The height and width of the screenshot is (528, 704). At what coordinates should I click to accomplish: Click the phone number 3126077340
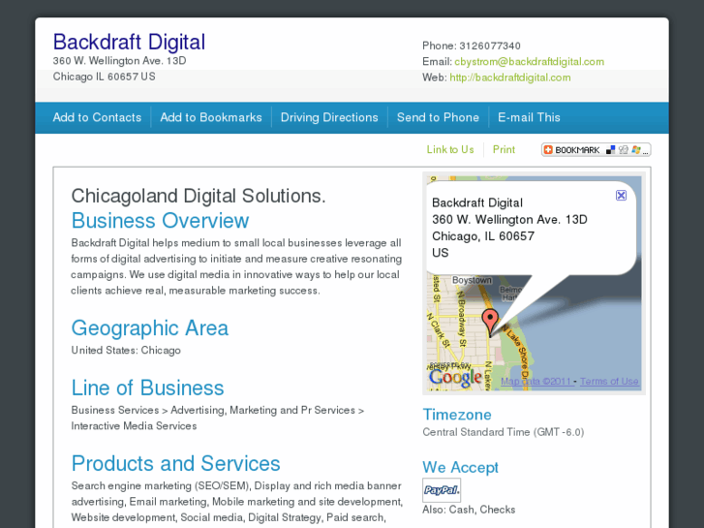point(490,46)
